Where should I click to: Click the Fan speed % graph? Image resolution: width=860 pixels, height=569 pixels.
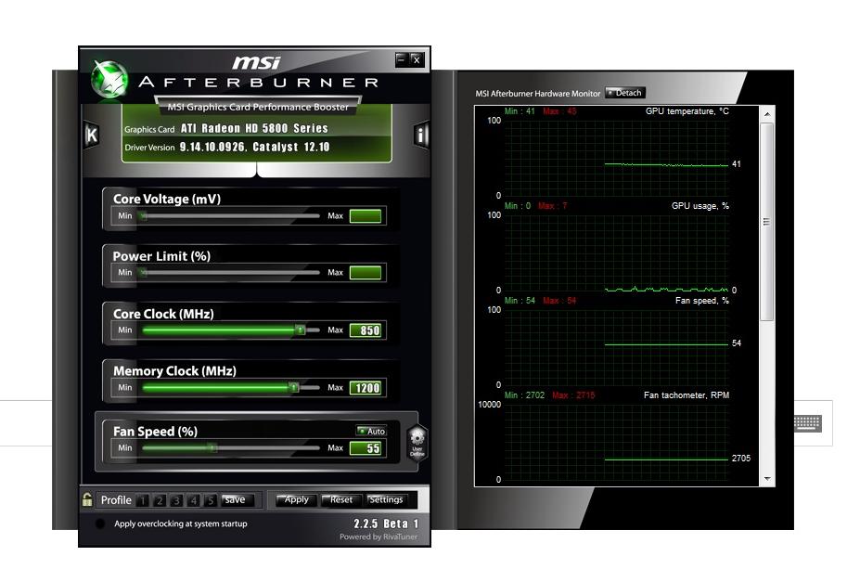pos(616,347)
